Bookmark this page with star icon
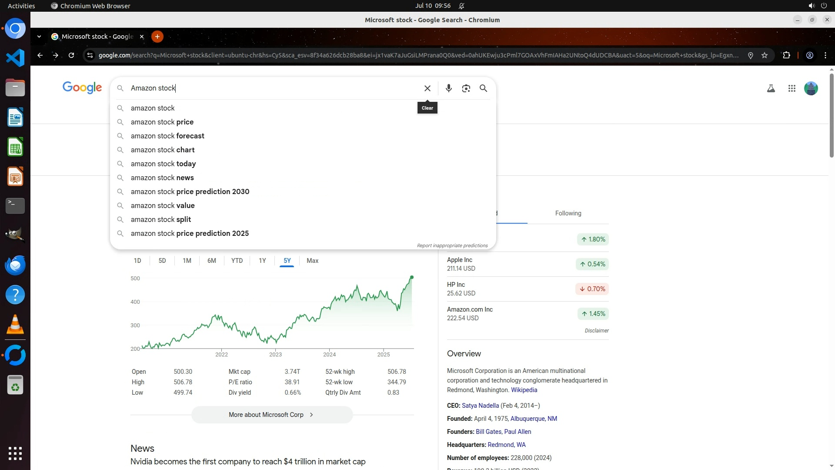Screen dimensions: 835x470 (x=765, y=55)
